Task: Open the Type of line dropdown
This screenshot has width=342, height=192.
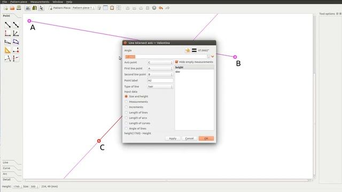Action: pyautogui.click(x=160, y=86)
